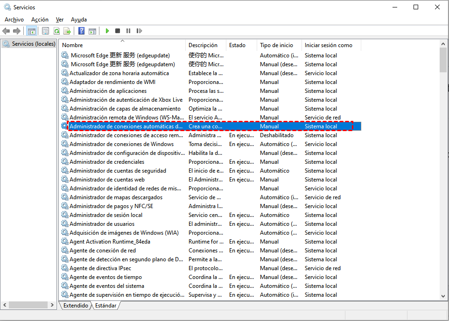This screenshot has width=449, height=321.
Task: Click the gear icon of Adaptador de rendimiento de WMI
Action: tap(65, 82)
